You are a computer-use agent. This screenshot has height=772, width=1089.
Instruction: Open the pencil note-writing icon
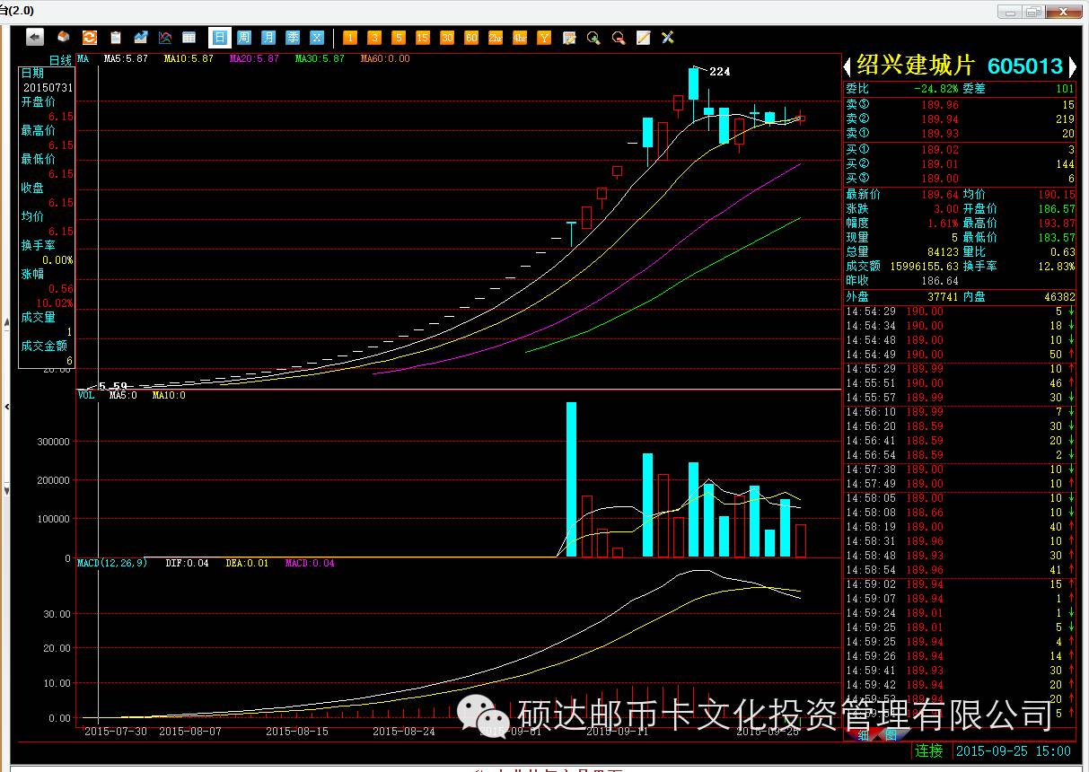643,38
